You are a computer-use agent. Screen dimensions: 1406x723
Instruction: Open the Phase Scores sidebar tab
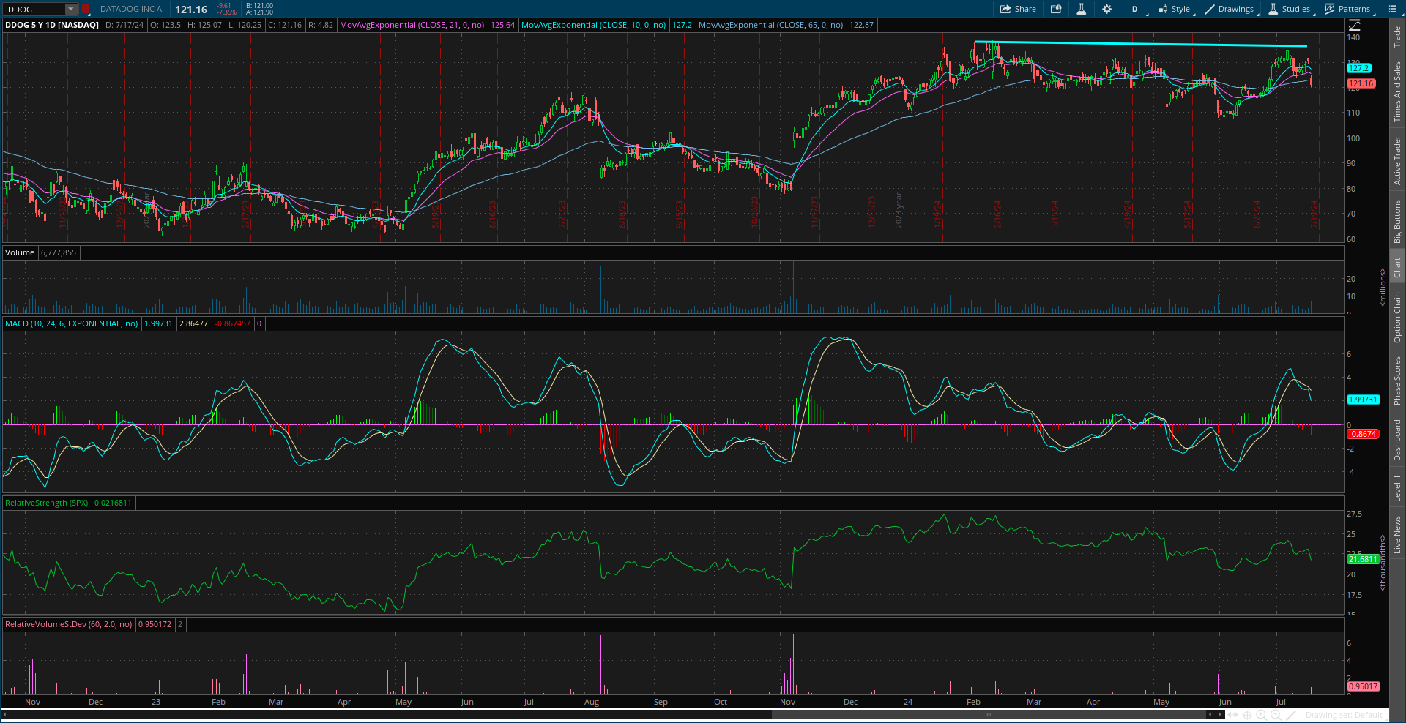1397,381
